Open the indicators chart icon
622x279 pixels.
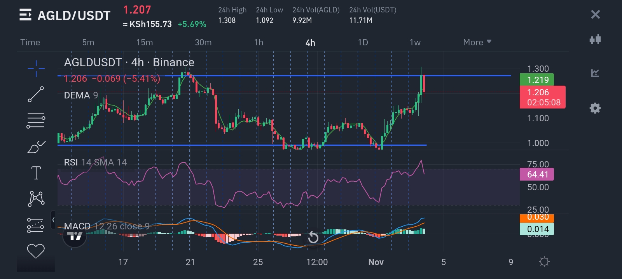[x=595, y=73]
